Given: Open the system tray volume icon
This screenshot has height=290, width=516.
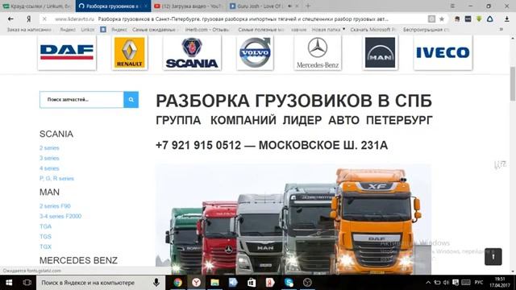Looking at the screenshot, I should point(446,283).
